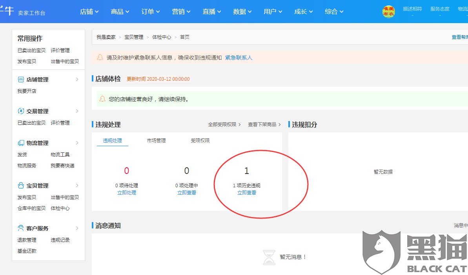
Task: Select the 违规处理 tab
Action: coord(113,140)
